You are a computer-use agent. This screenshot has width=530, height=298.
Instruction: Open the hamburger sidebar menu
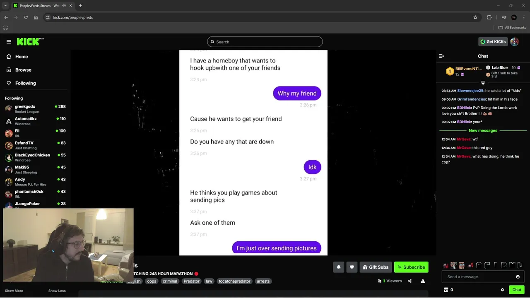click(9, 42)
